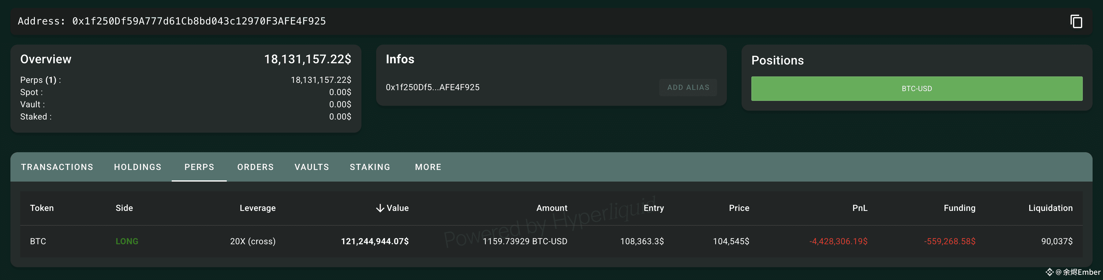Click the full address text in header
This screenshot has width=1103, height=280.
(199, 21)
